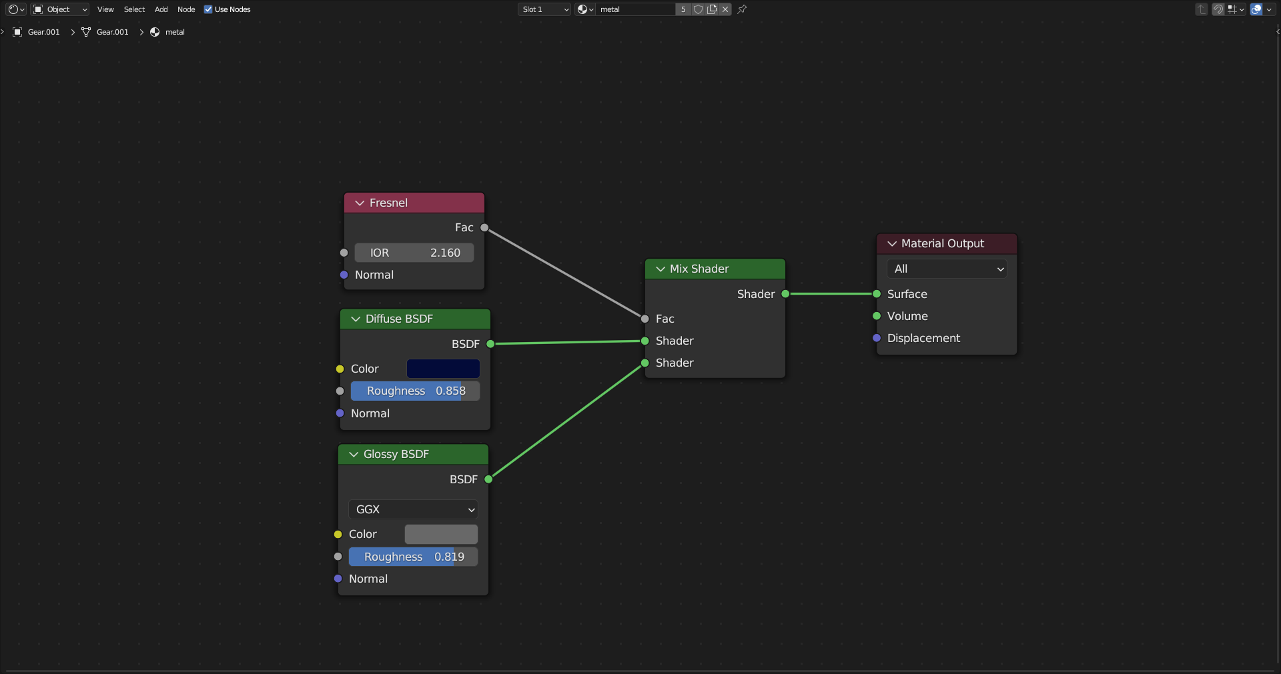Click the metal material breadcrumb icon

tap(155, 32)
